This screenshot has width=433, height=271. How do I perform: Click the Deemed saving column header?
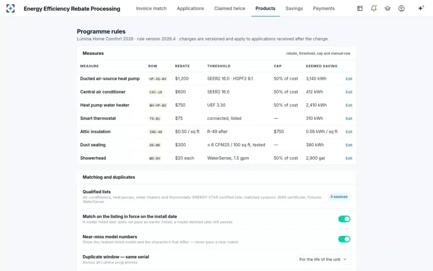click(322, 66)
